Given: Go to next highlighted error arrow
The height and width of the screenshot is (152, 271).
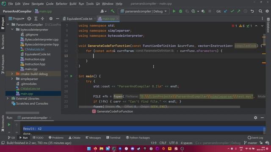Looking at the screenshot, I should pyautogui.click(x=262, y=26).
